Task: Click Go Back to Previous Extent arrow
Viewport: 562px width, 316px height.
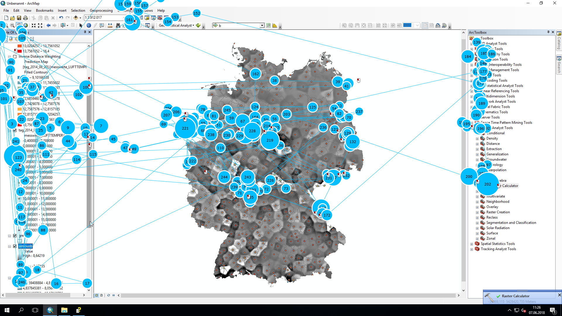Action: coord(48,25)
